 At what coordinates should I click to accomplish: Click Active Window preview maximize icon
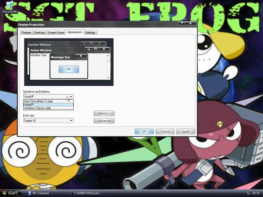96,49
